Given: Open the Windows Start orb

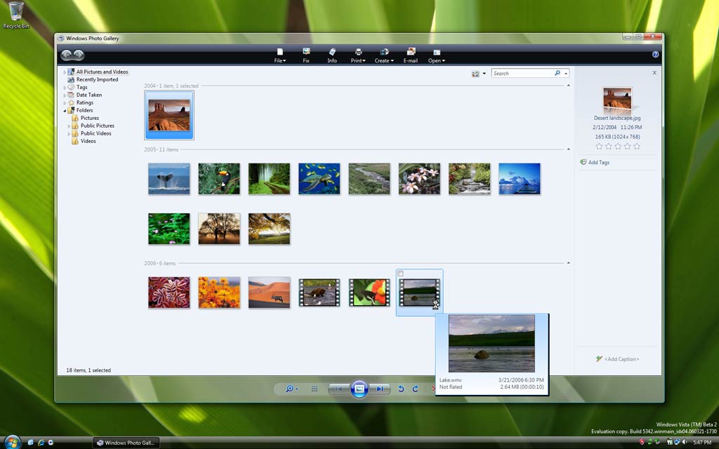Looking at the screenshot, I should tap(12, 441).
